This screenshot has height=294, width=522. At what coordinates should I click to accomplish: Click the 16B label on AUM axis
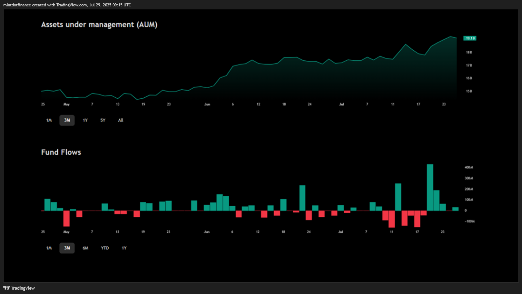pos(469,78)
